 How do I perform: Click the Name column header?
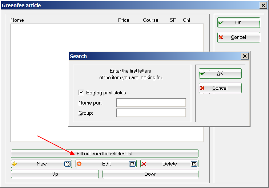tap(17, 20)
